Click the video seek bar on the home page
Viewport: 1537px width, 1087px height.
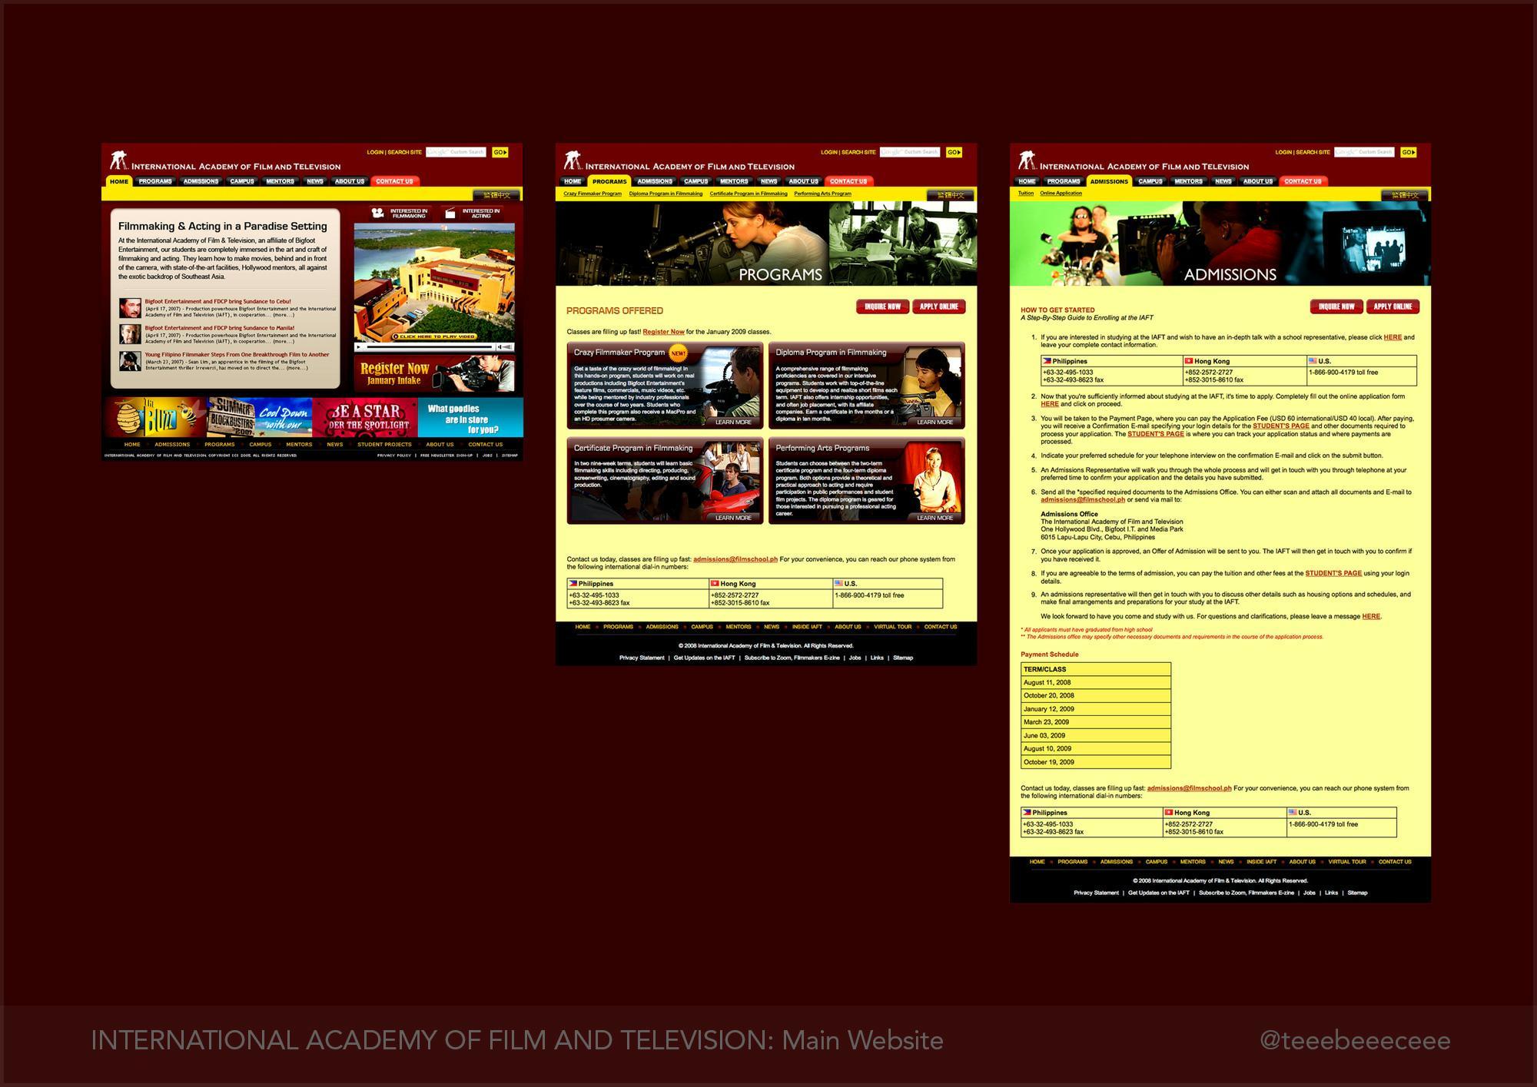coord(428,347)
